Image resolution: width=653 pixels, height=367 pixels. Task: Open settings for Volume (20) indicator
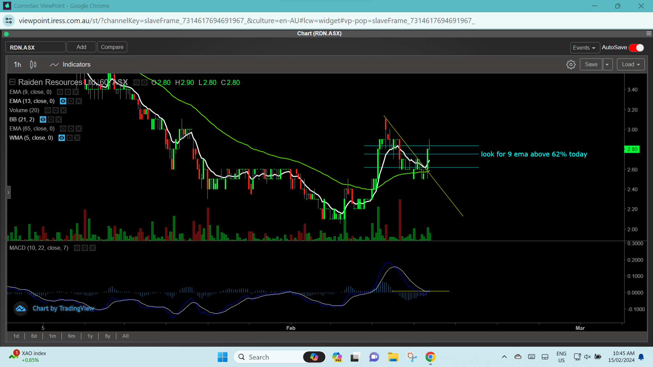[55, 110]
